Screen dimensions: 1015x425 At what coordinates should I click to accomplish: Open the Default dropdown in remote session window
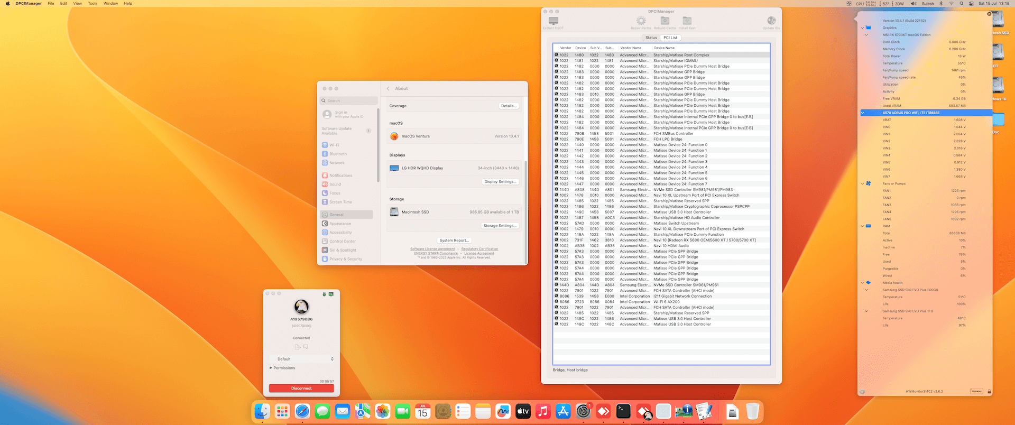[x=301, y=359]
